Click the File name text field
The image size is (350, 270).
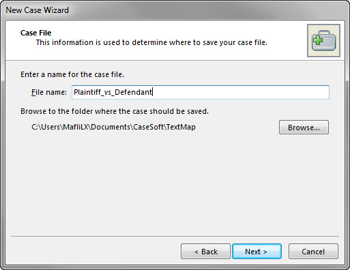[201, 92]
